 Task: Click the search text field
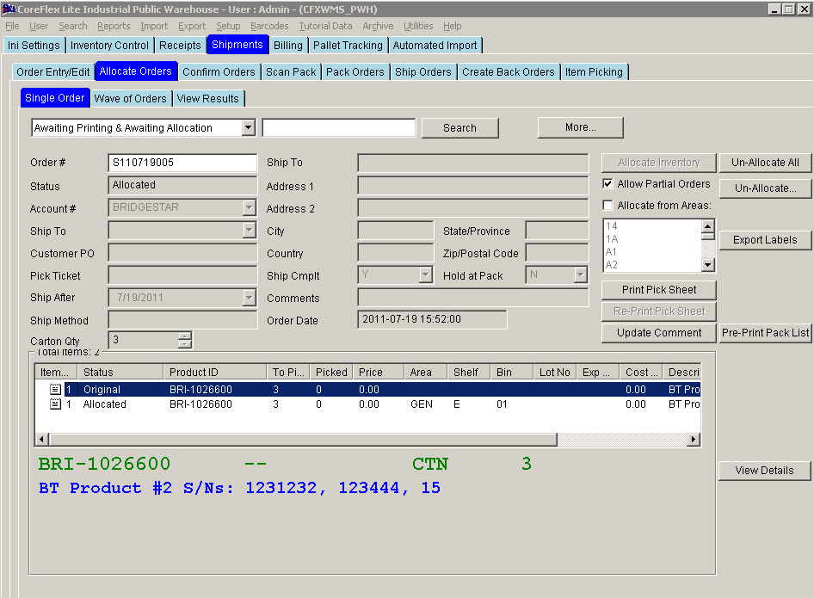pyautogui.click(x=339, y=127)
